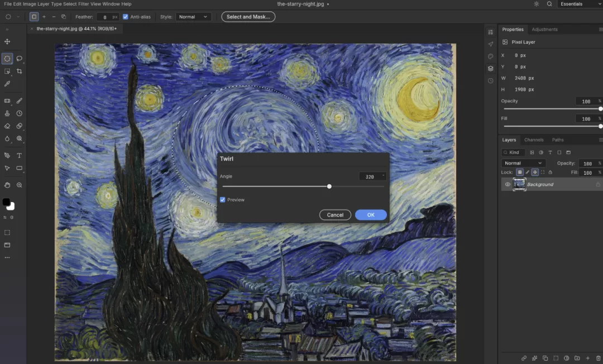603x364 pixels.
Task: Hide the Background layer eye icon
Action: [x=507, y=184]
